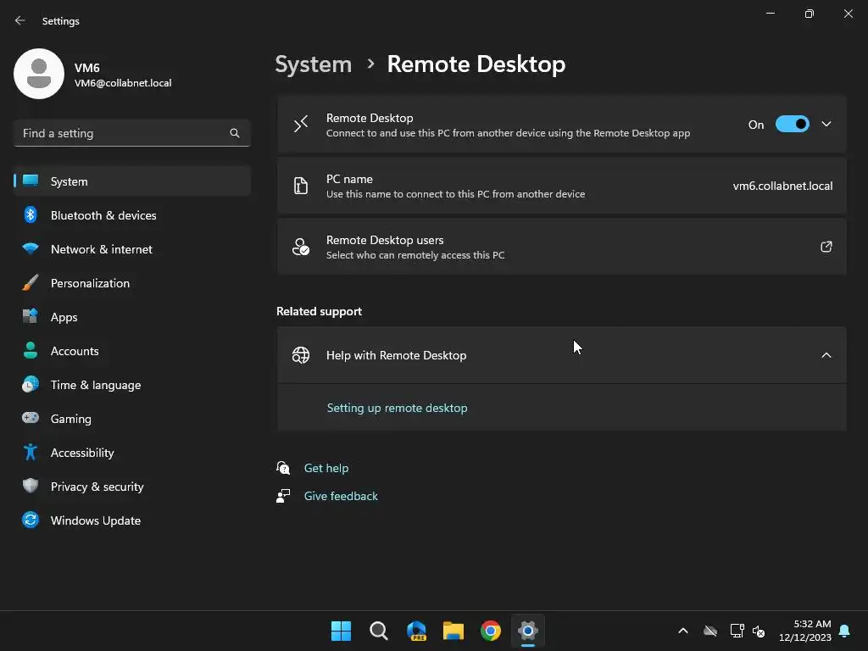868x651 pixels.
Task: Go to Network & internet settings
Action: 131,249
